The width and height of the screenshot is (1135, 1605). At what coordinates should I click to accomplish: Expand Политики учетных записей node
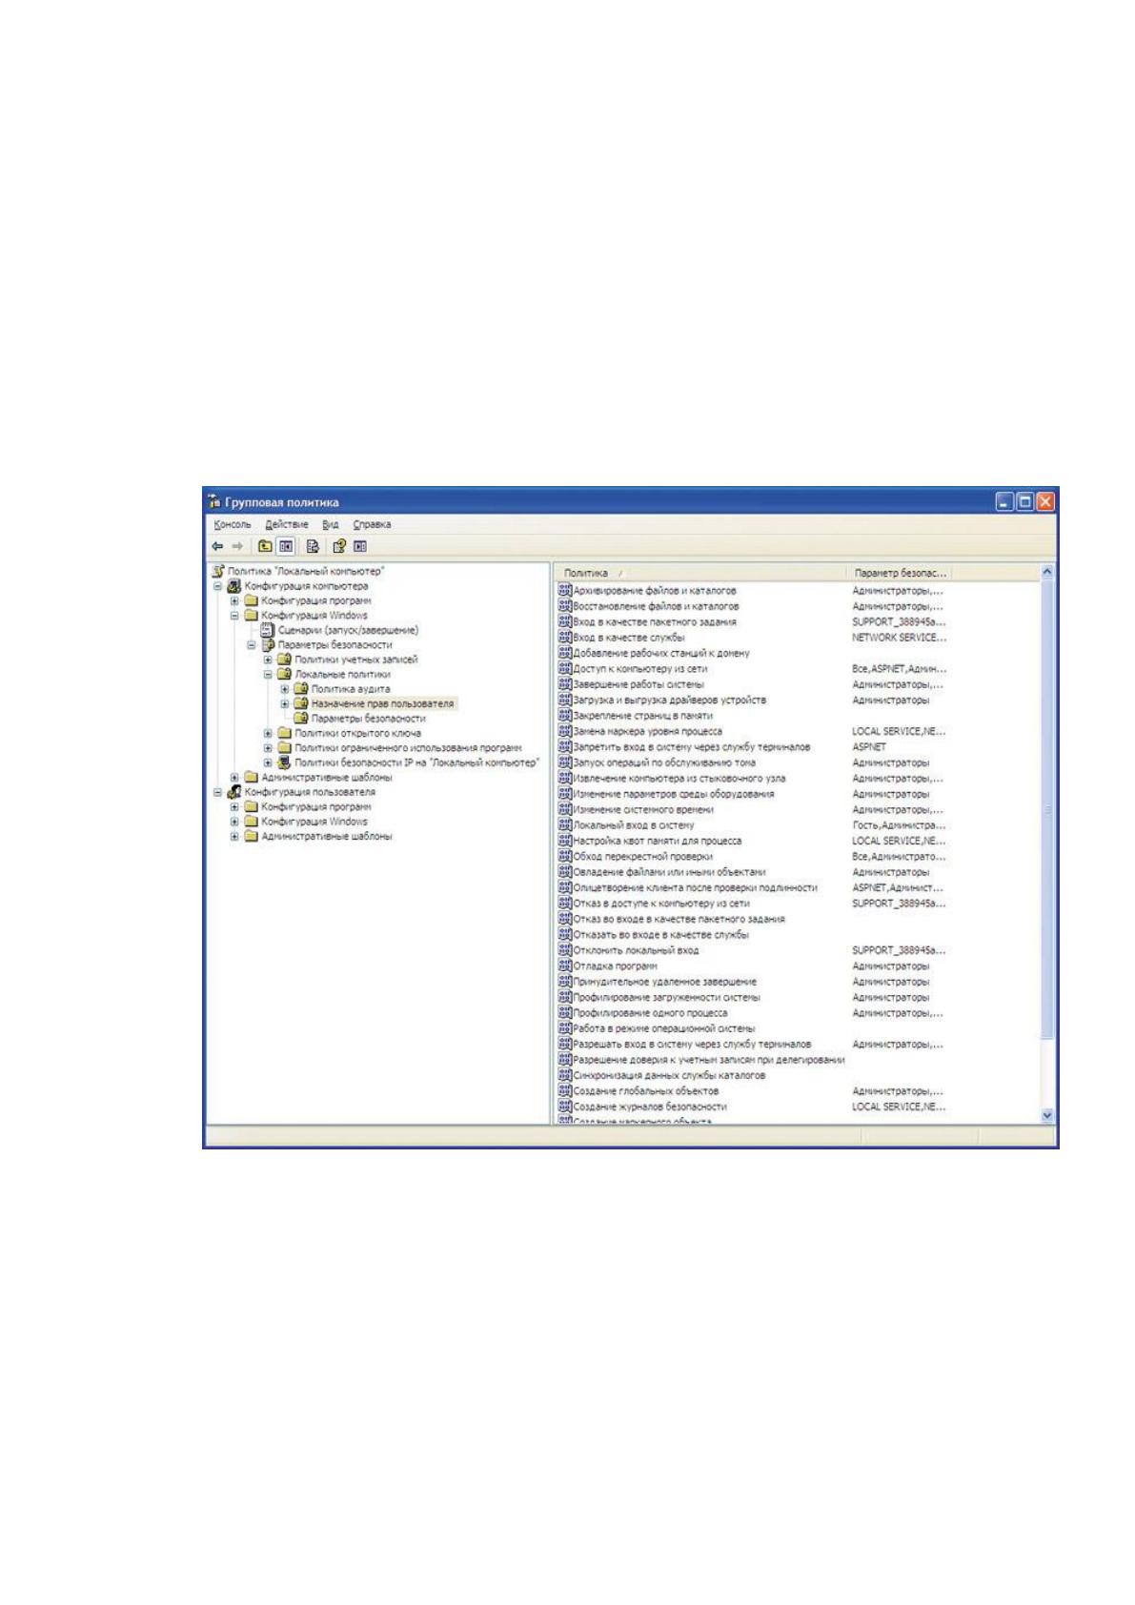click(x=269, y=660)
